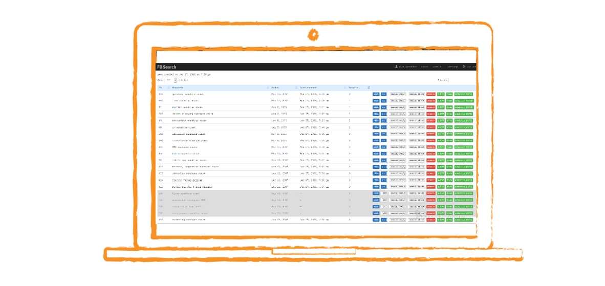Open the navbar menu item left of log out
The height and width of the screenshot is (286, 605).
452,67
